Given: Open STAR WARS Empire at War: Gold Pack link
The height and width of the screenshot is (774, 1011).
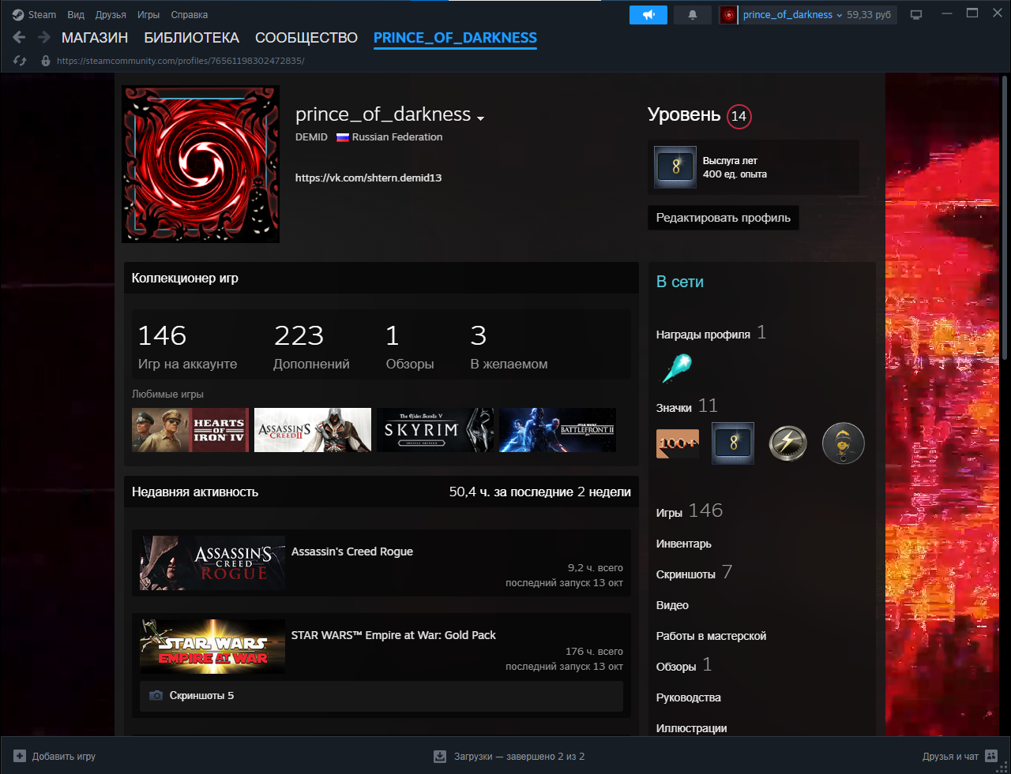Looking at the screenshot, I should pos(393,635).
